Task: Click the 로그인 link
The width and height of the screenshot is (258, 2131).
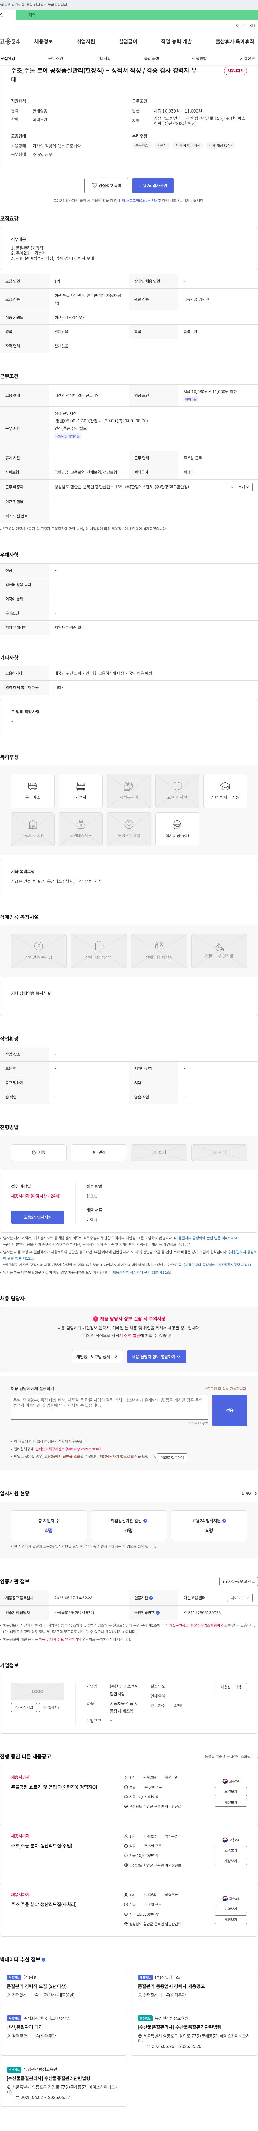Action: [x=241, y=26]
